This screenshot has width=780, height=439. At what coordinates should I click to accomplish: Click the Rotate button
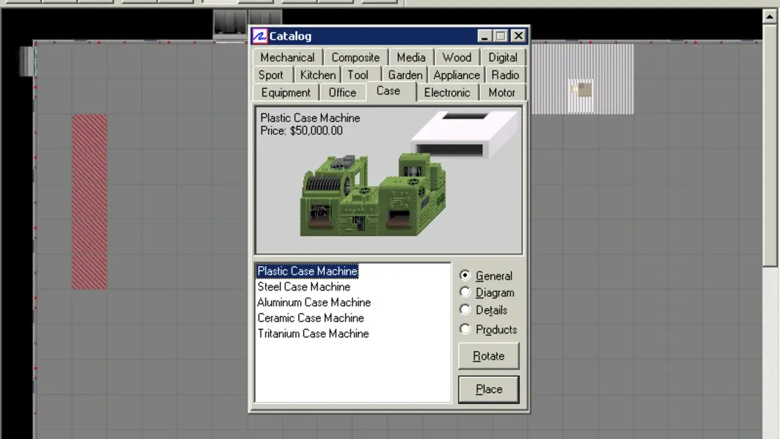489,356
